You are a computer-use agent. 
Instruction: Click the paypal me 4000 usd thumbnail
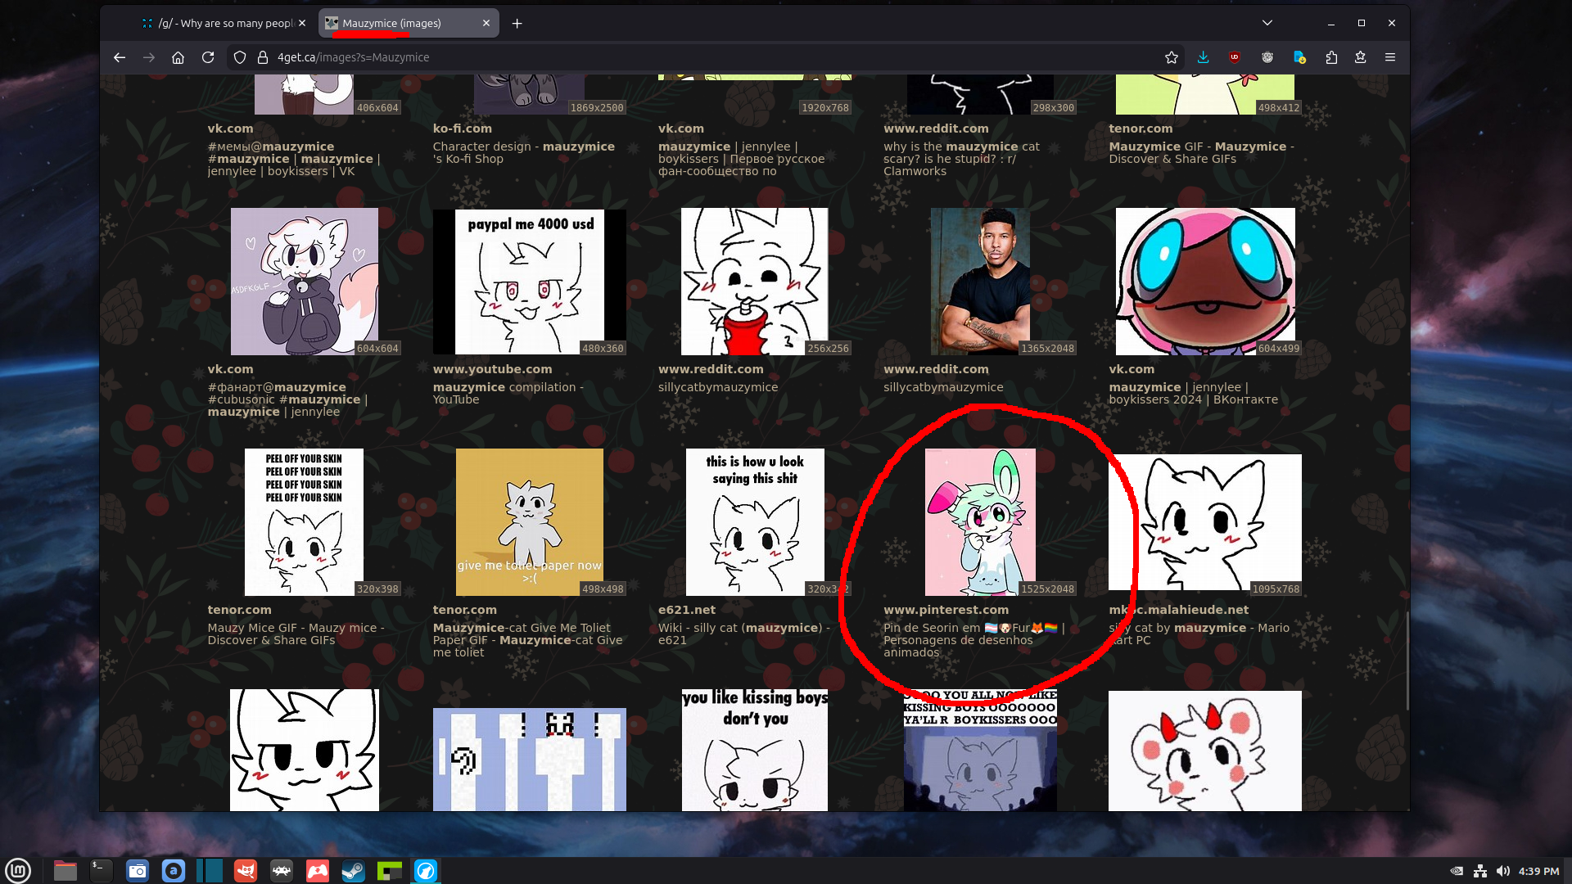(529, 282)
